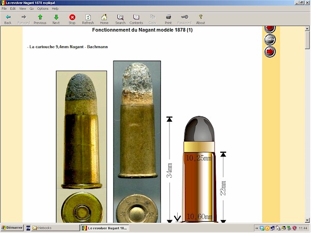Click the scroll up arrow
Viewport: 311px width, 233px height.
[x=307, y=29]
